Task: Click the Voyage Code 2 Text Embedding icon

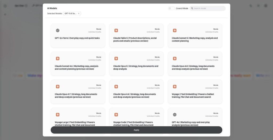Action: click(116, 115)
